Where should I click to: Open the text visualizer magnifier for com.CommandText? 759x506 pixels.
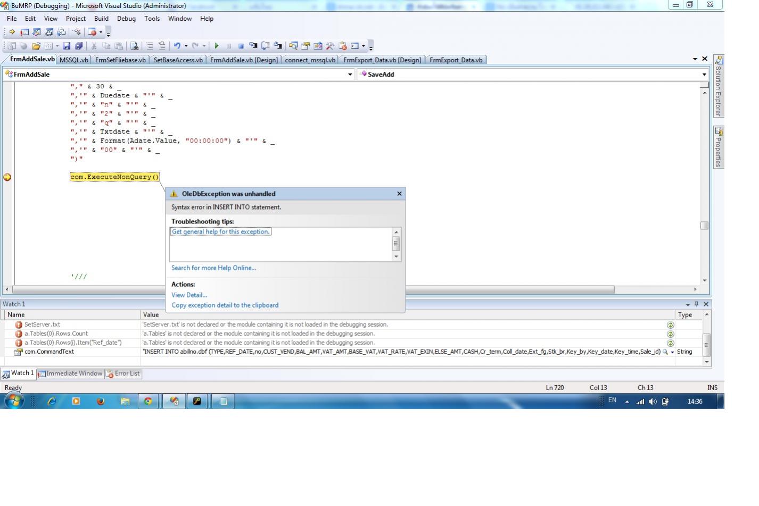[665, 352]
